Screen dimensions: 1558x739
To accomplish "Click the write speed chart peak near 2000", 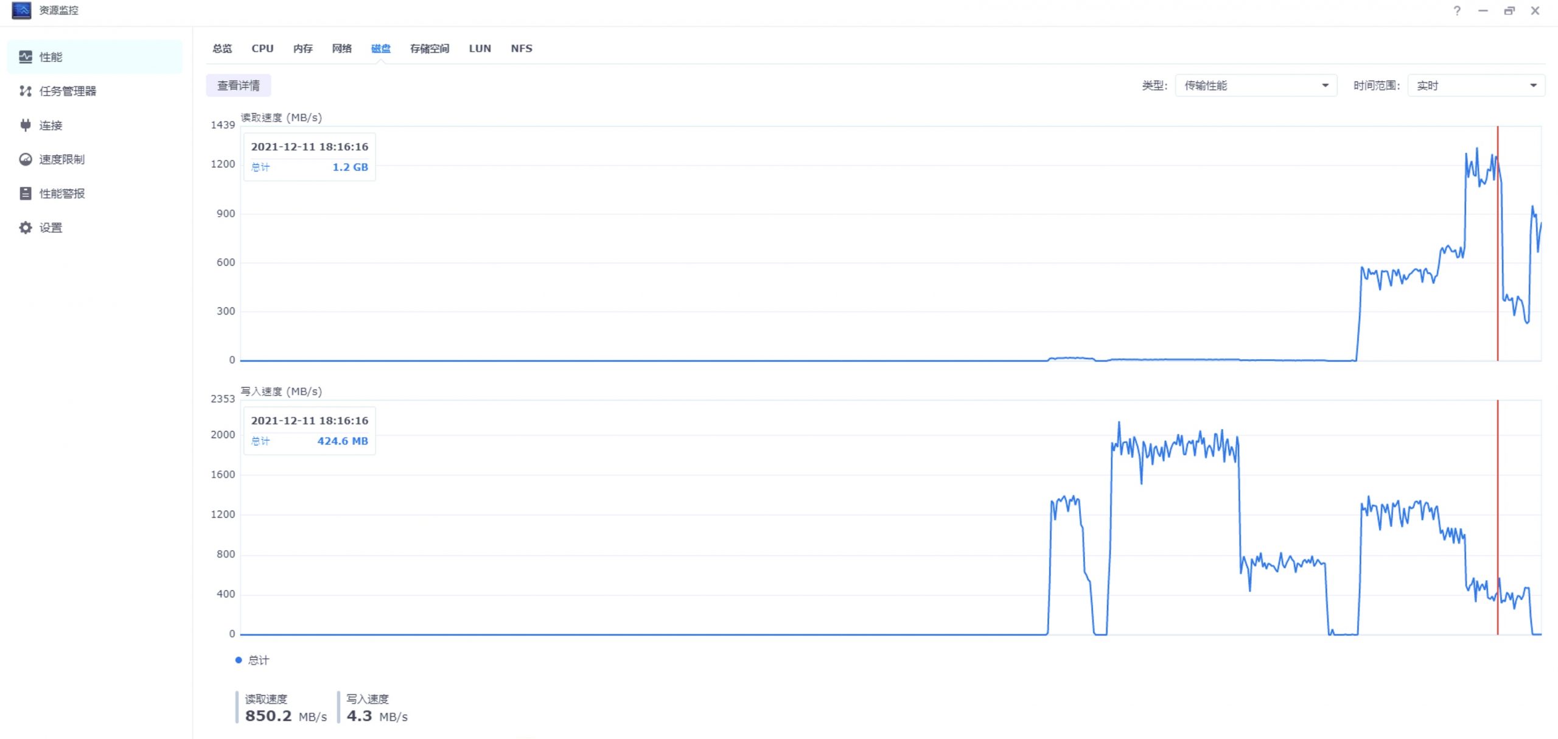I will (1119, 425).
